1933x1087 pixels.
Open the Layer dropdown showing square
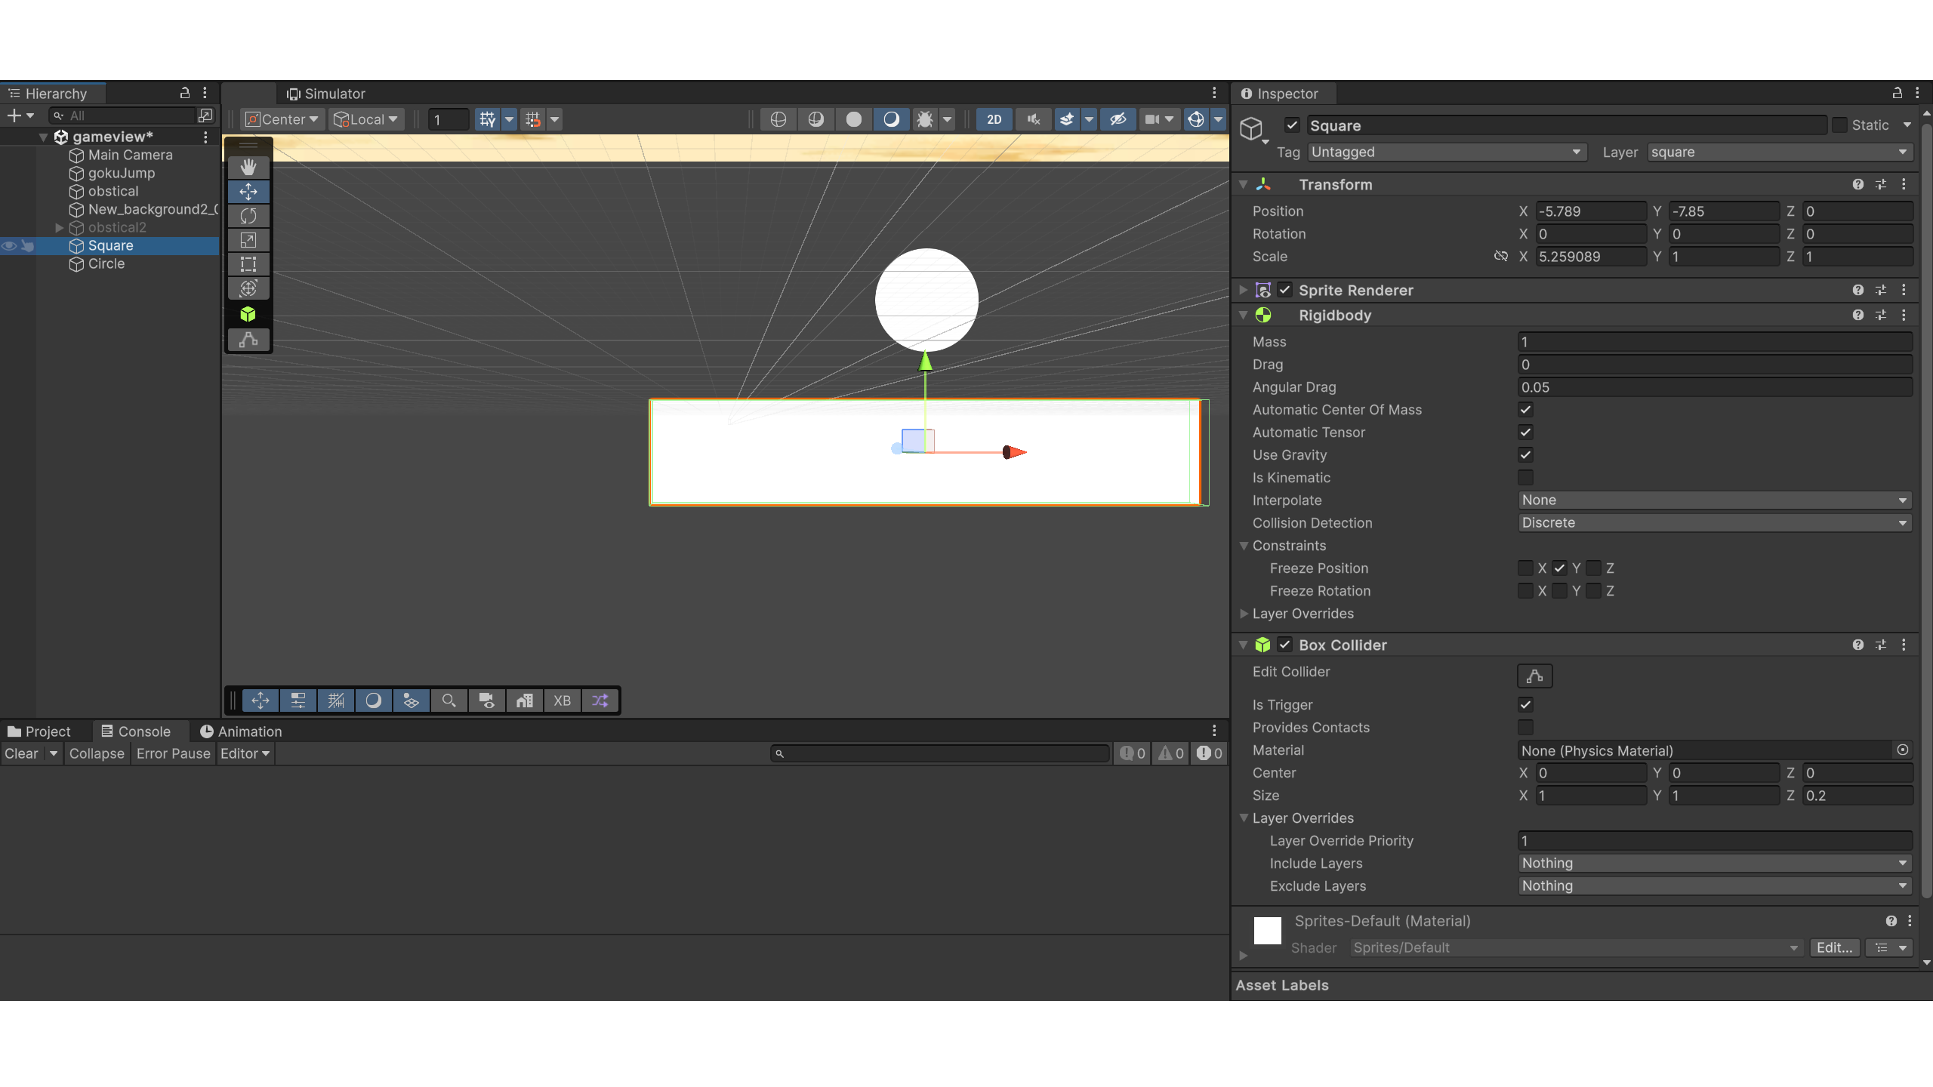click(1780, 152)
